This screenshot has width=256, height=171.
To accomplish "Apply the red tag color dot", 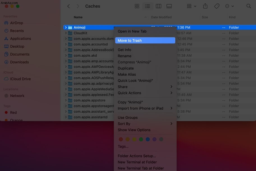I will click(x=121, y=139).
